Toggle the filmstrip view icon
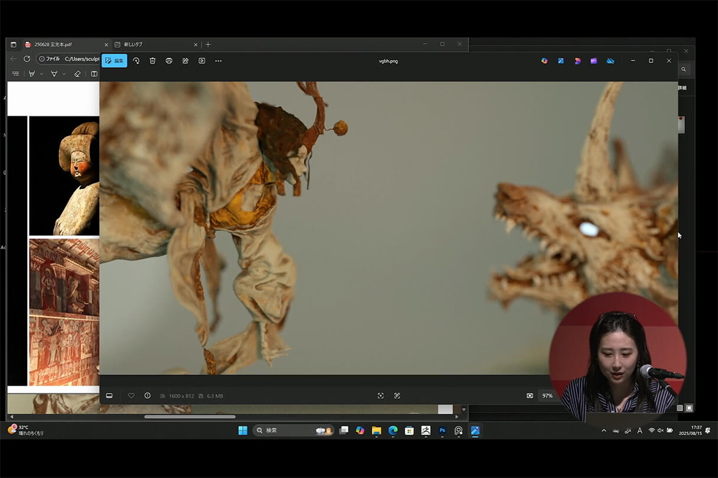Screen dimensions: 718x478 109,395
